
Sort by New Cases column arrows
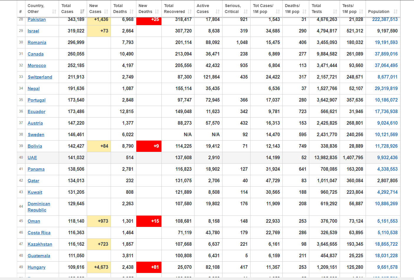[x=106, y=12]
